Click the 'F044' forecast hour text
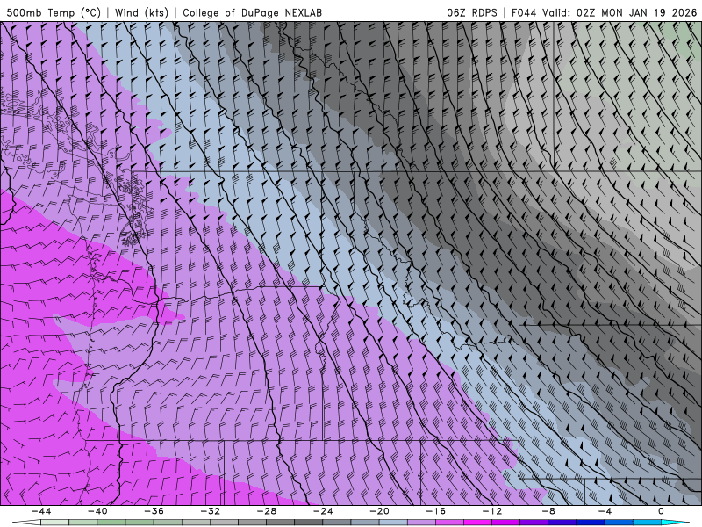702x527 pixels. click(x=524, y=12)
